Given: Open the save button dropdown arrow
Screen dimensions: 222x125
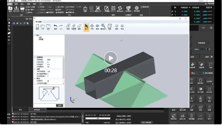Looking at the screenshot, I should coord(48,30).
